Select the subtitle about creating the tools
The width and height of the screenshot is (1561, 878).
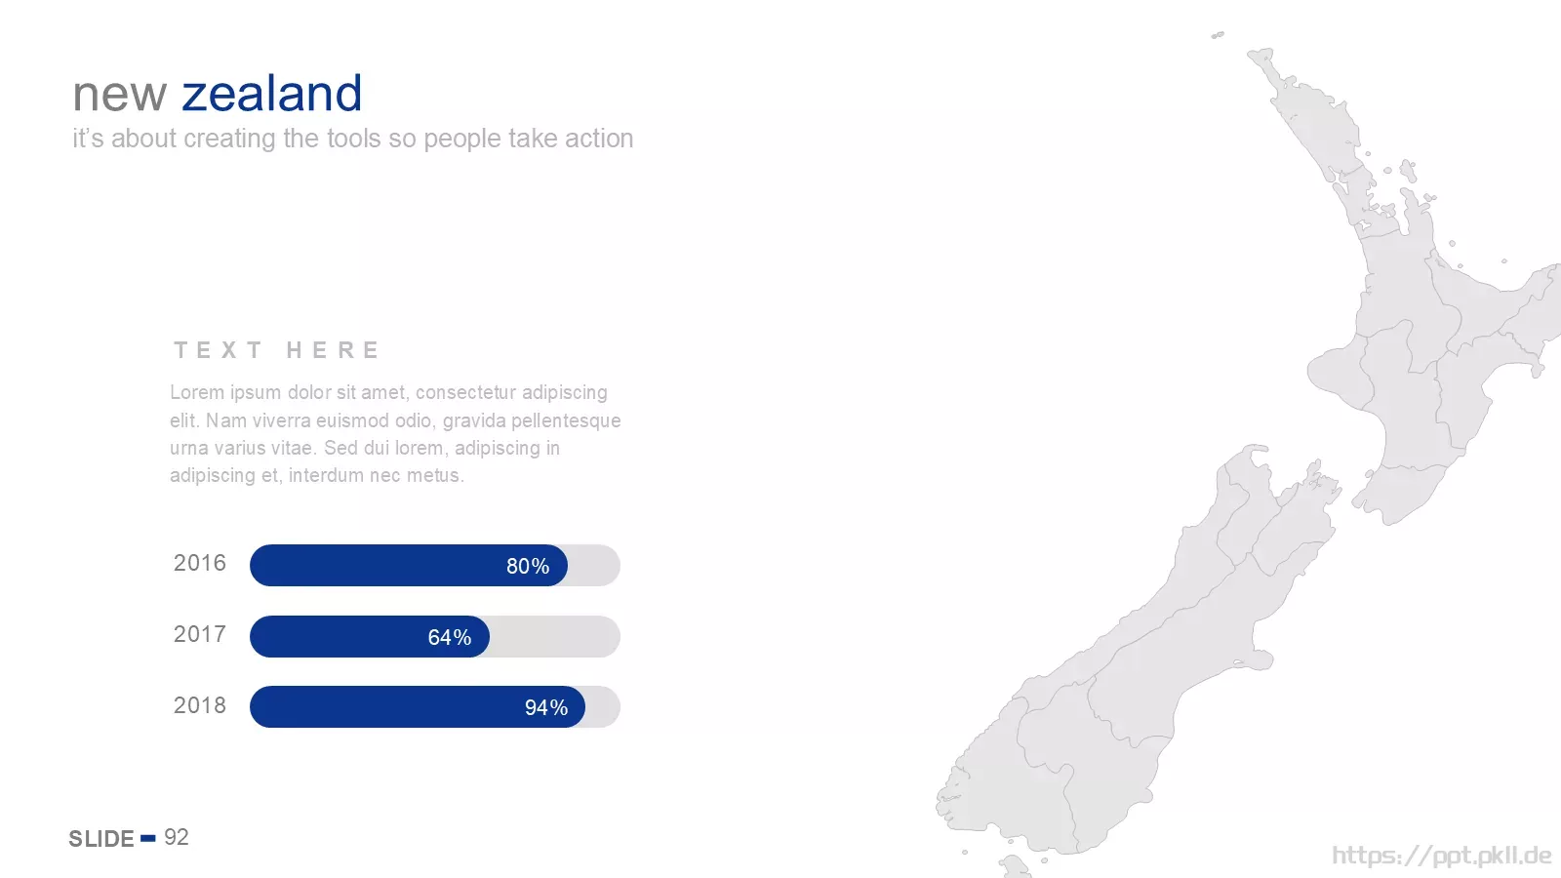[353, 139]
